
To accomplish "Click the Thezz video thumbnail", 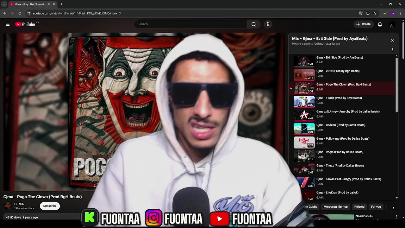I will pos(304,169).
